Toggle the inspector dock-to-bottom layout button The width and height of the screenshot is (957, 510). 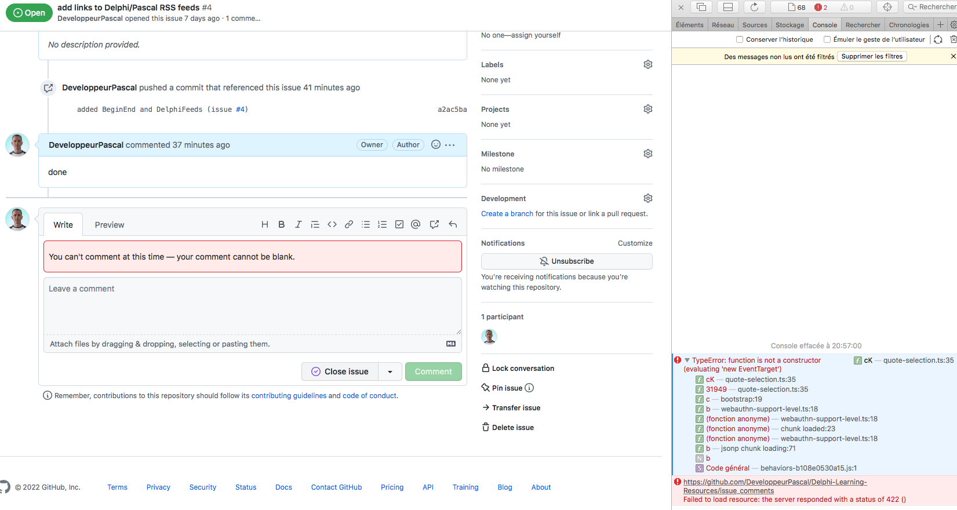728,7
